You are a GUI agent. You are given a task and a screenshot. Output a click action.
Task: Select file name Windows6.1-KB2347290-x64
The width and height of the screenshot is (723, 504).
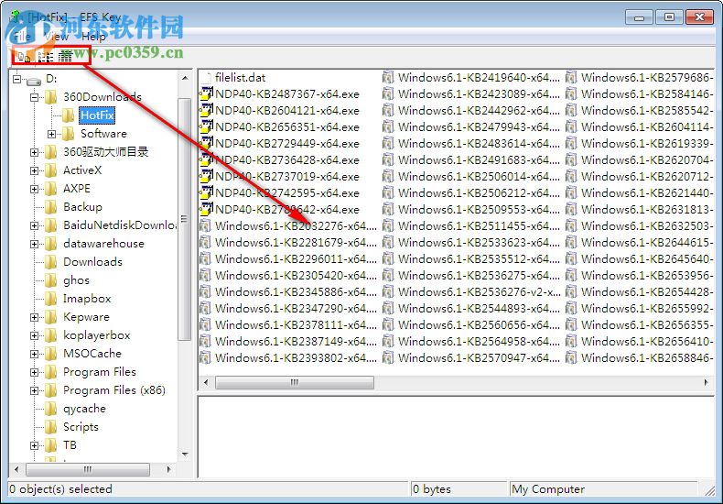pos(296,309)
